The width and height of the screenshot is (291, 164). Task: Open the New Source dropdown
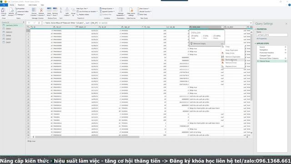[144, 9]
